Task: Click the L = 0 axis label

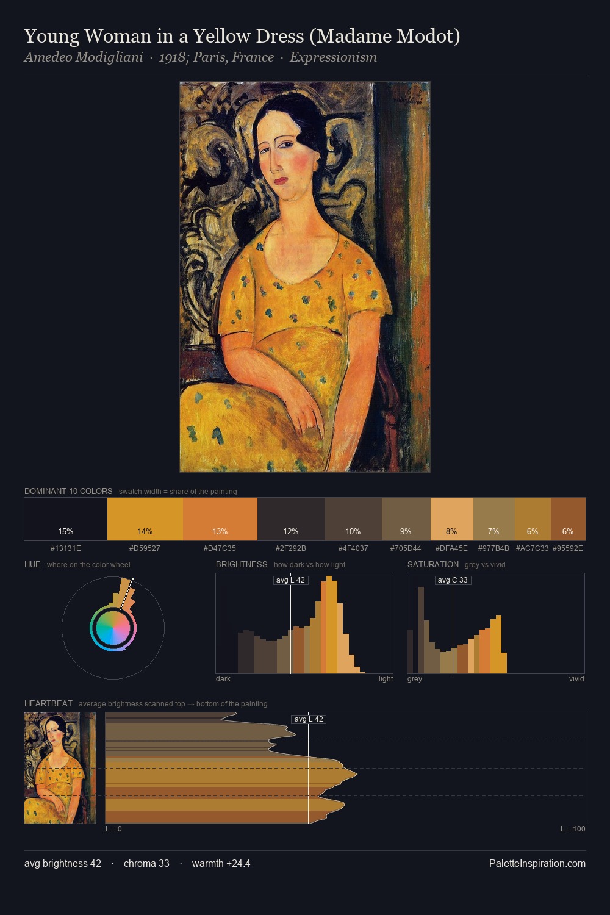Action: [x=113, y=828]
